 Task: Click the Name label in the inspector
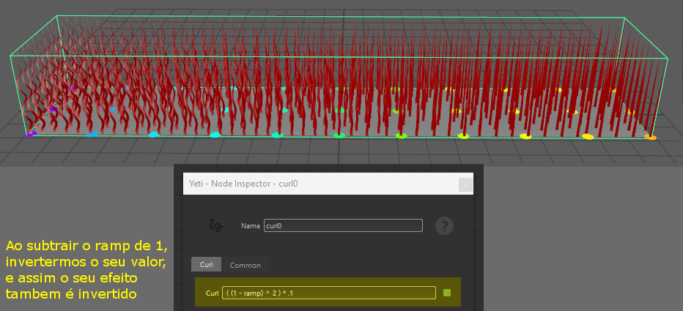click(250, 226)
